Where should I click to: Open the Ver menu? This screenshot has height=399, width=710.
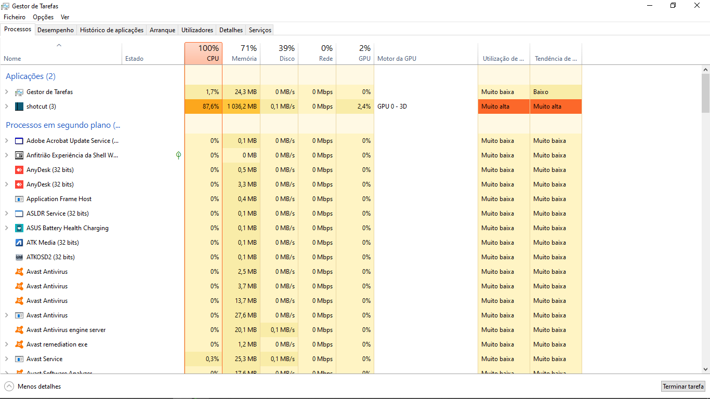pos(65,17)
